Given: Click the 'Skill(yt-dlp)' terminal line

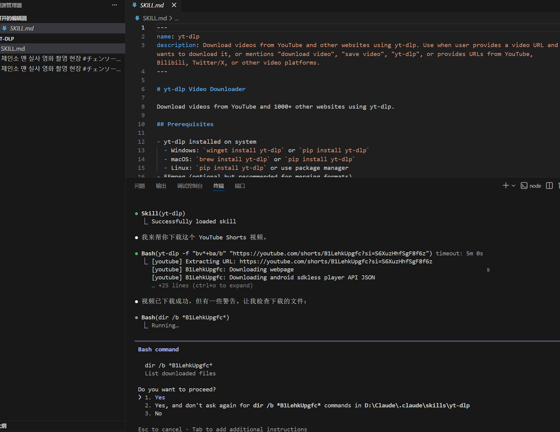Looking at the screenshot, I should pos(163,213).
